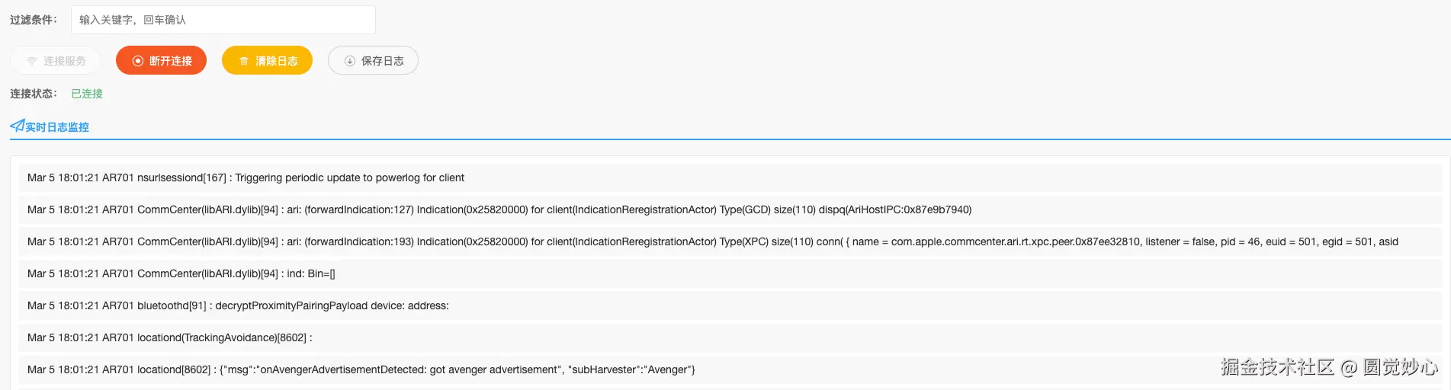The height and width of the screenshot is (390, 1451).
Task: Select the CommCenter "ind: Bin=[]" log entry
Action: pyautogui.click(x=181, y=273)
